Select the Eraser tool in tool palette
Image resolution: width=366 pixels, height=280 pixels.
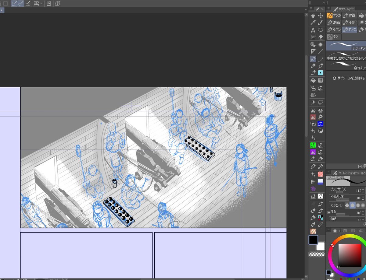point(321,37)
